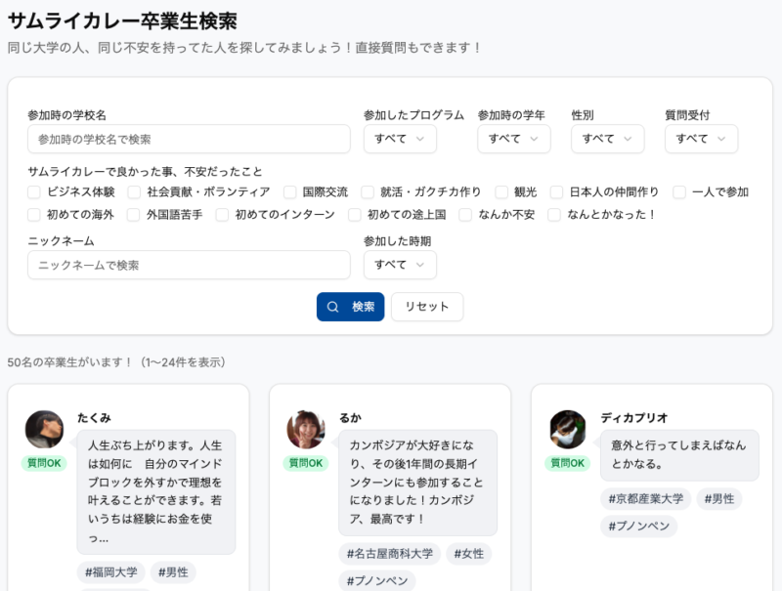Select the #福岡大学 tag
782x591 pixels.
(110, 572)
